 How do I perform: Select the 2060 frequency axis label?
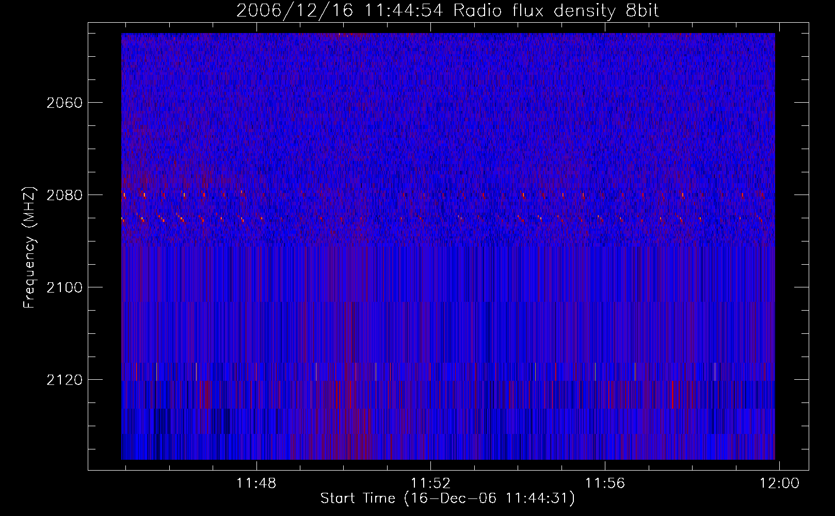tap(65, 103)
